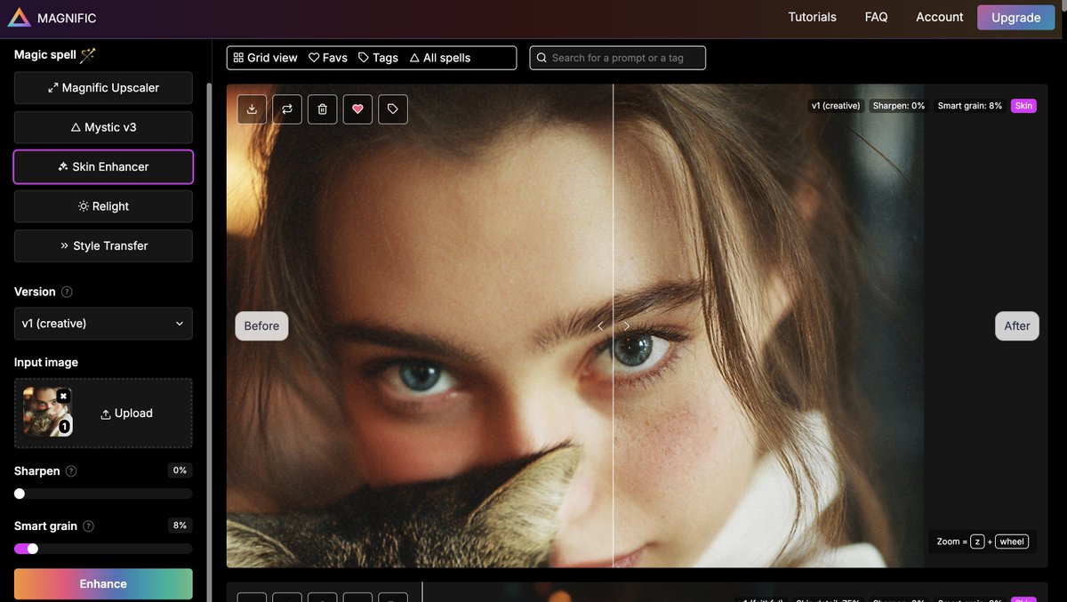Show Favs filter
Image resolution: width=1067 pixels, height=602 pixels.
click(x=328, y=58)
